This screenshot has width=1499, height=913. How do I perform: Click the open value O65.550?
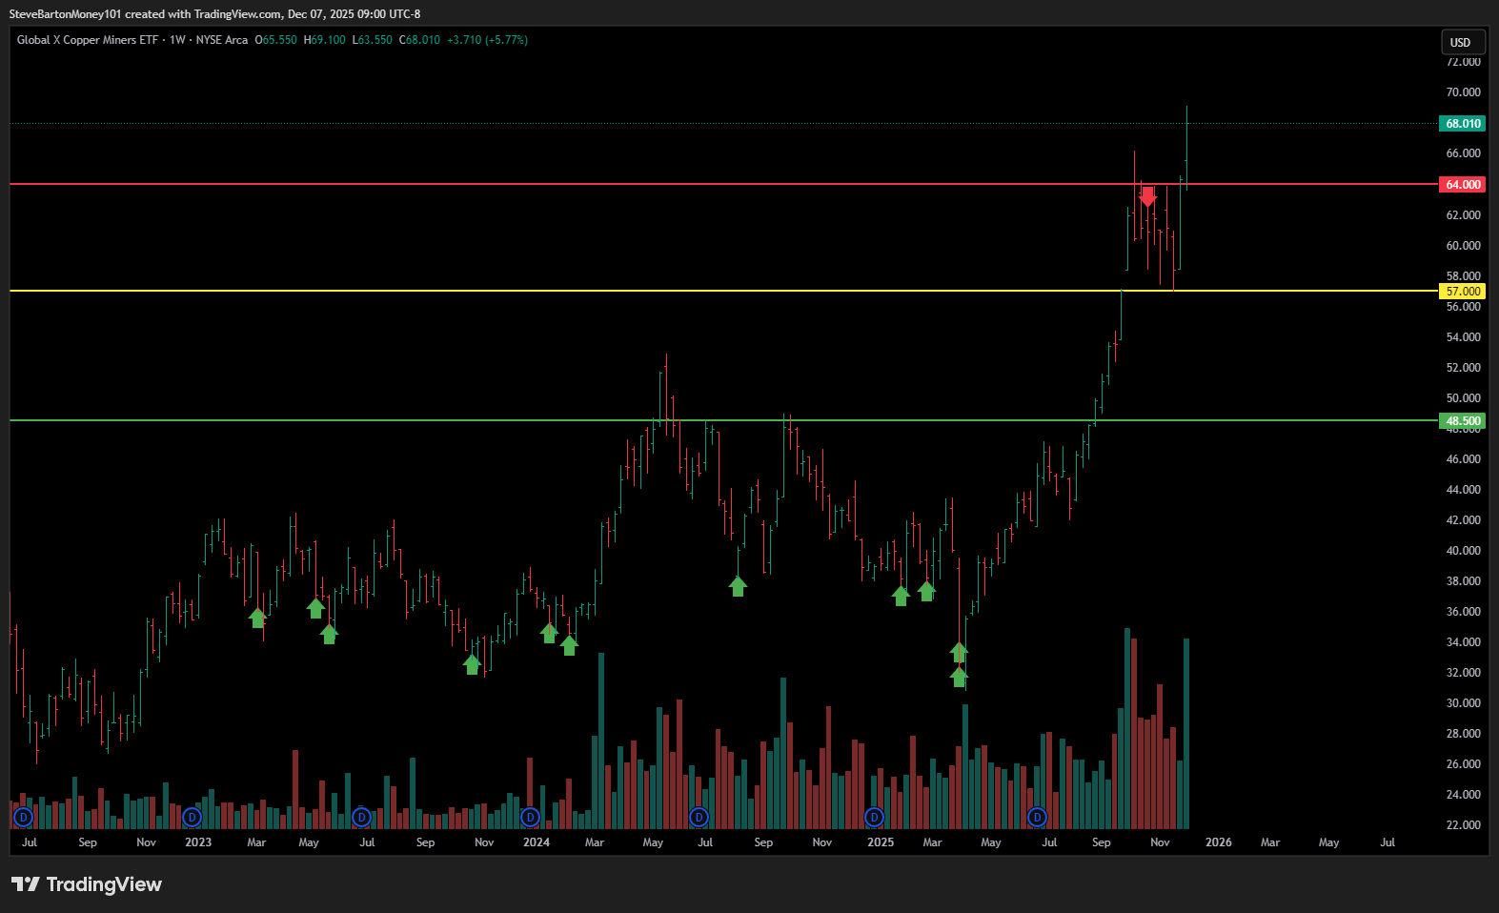[x=276, y=40]
